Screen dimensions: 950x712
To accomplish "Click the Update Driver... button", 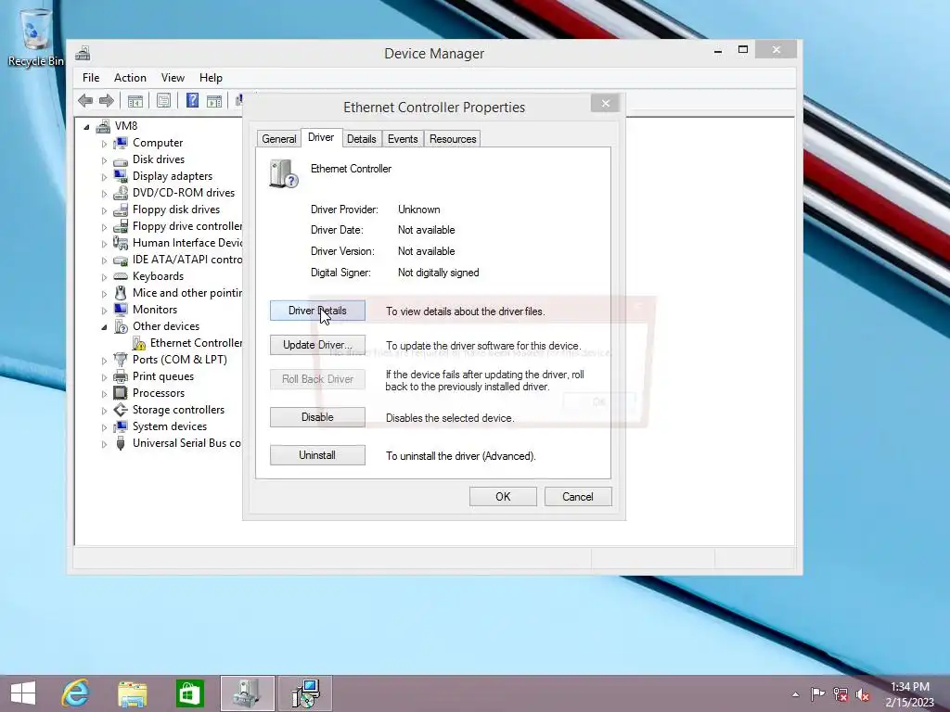I will click(317, 345).
